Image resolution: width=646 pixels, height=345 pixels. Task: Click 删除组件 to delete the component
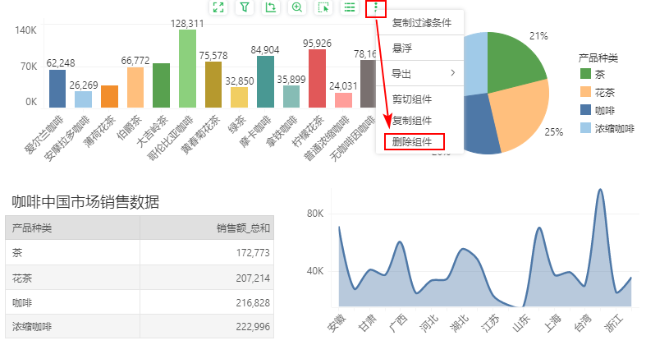point(414,142)
